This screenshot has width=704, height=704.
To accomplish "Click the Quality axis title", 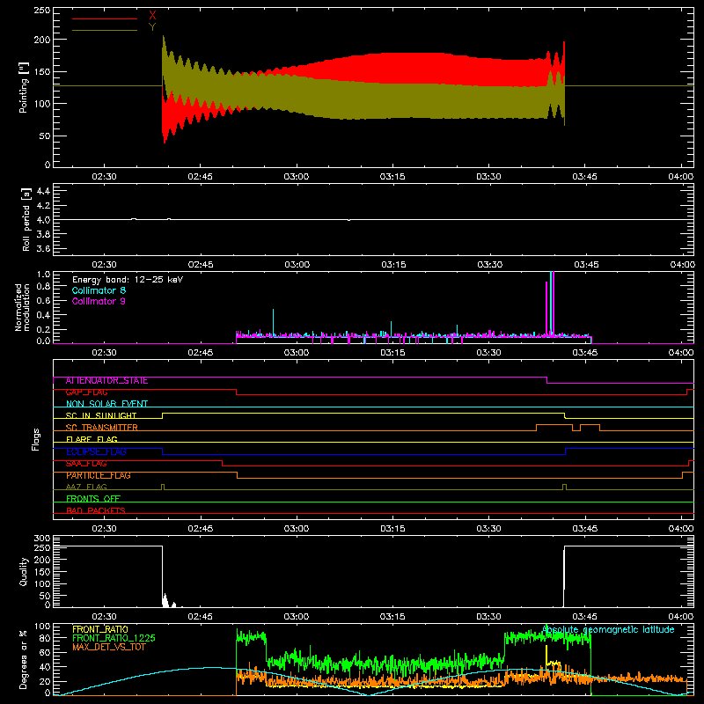I will (24, 571).
